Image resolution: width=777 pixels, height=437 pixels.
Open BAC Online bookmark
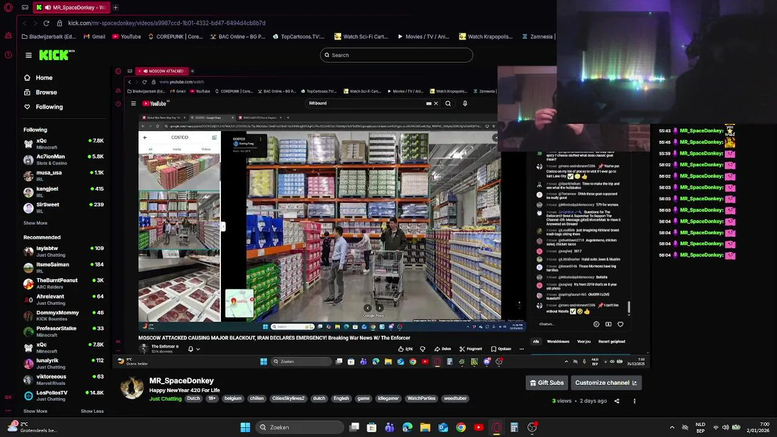coord(237,36)
